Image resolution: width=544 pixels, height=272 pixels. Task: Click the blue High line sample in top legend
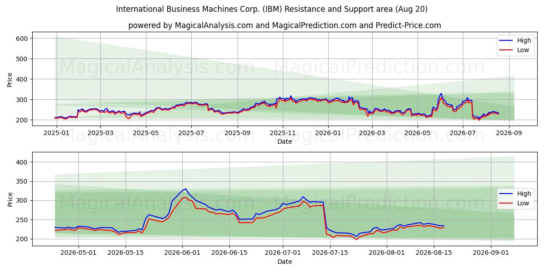click(x=506, y=40)
